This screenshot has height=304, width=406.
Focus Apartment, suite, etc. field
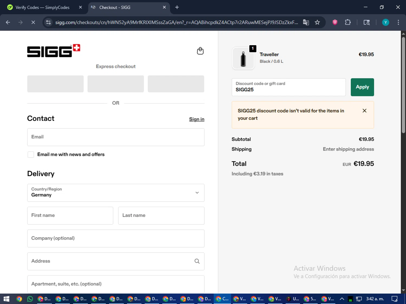click(116, 284)
